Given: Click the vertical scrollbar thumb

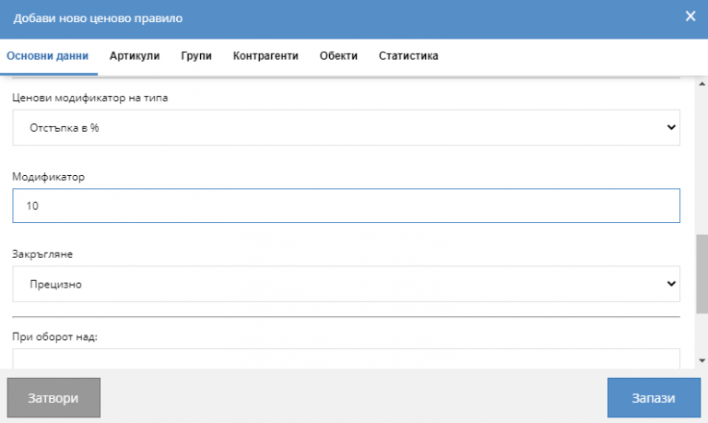Looking at the screenshot, I should (702, 274).
